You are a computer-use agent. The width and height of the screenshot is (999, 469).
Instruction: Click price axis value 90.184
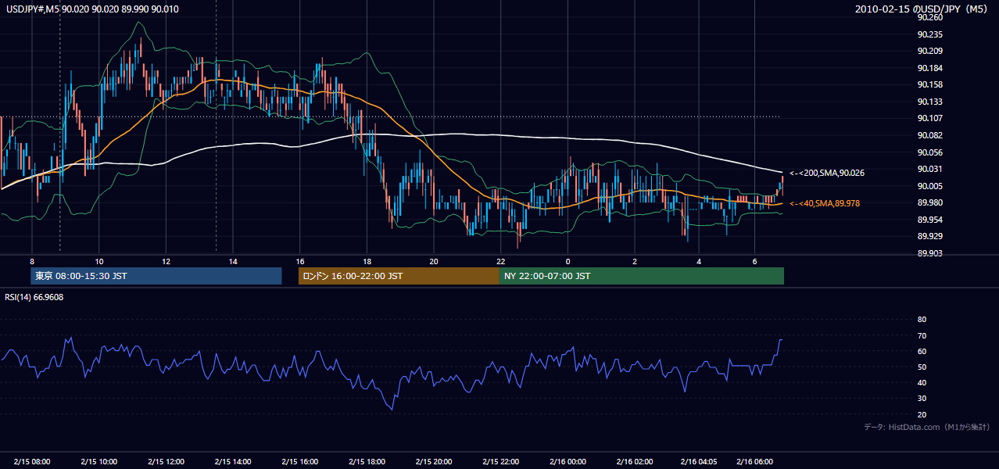[x=929, y=68]
